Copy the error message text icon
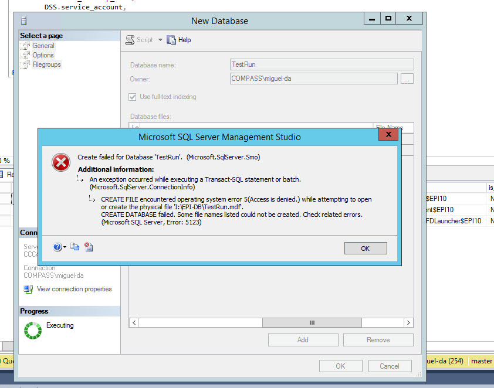The height and width of the screenshot is (388, 494). (x=75, y=247)
